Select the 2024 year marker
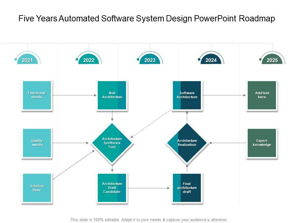Image resolution: width=298 pixels, height=223 pixels. point(211,60)
